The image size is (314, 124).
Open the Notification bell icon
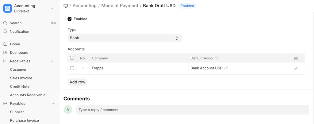click(x=5, y=31)
